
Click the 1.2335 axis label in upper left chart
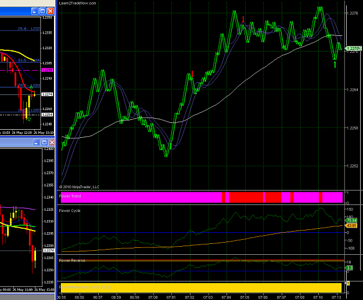tap(47, 33)
